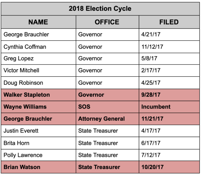The image size is (201, 177).
Task: Click the Justin Everett name cell
Action: (x=21, y=131)
